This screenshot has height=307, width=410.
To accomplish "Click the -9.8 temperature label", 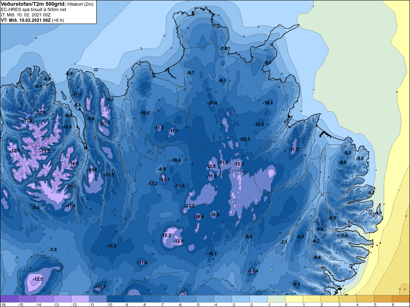I will (x=91, y=119).
